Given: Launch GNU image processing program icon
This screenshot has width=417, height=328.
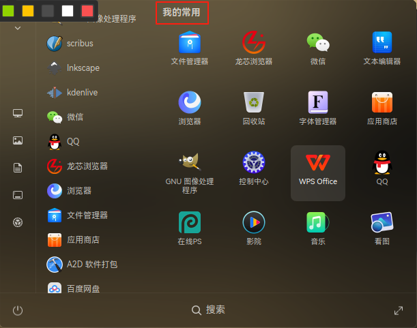Looking at the screenshot, I should [x=190, y=173].
